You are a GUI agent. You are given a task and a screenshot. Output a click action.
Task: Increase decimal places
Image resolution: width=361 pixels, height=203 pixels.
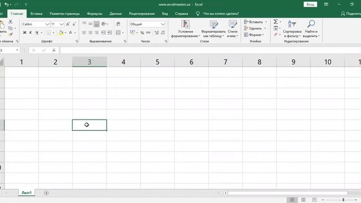(x=157, y=33)
